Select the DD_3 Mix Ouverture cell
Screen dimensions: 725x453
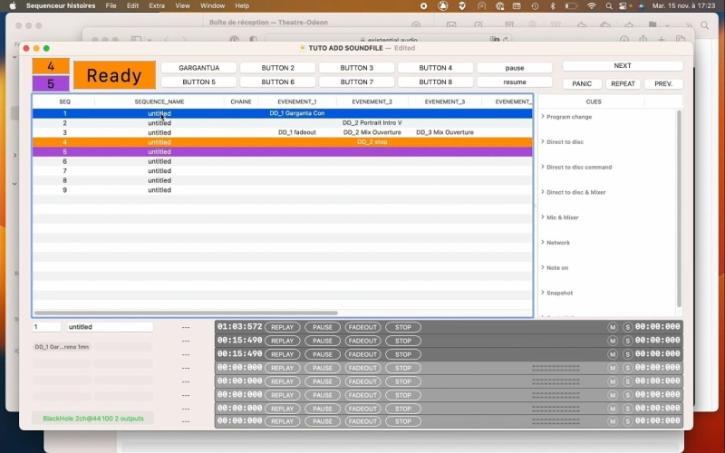pyautogui.click(x=445, y=132)
